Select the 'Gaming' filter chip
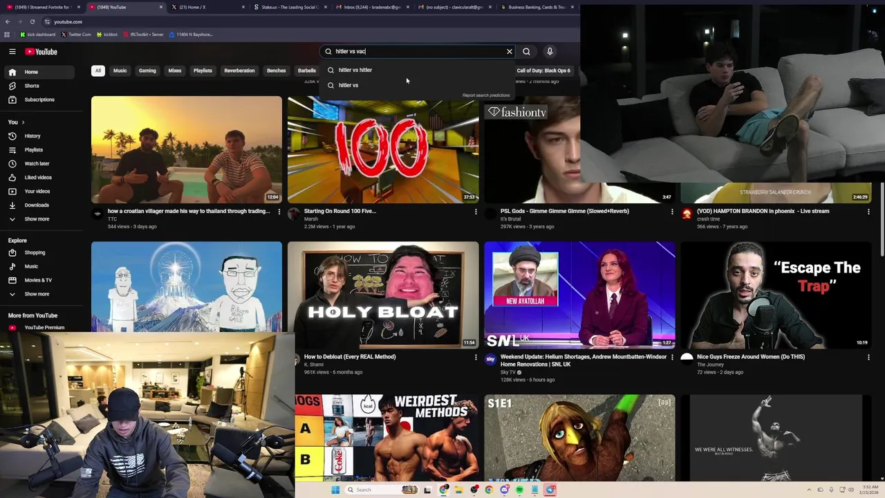This screenshot has width=885, height=498. coord(147,71)
